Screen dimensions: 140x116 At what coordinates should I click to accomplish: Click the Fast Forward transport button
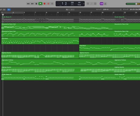(32, 4)
